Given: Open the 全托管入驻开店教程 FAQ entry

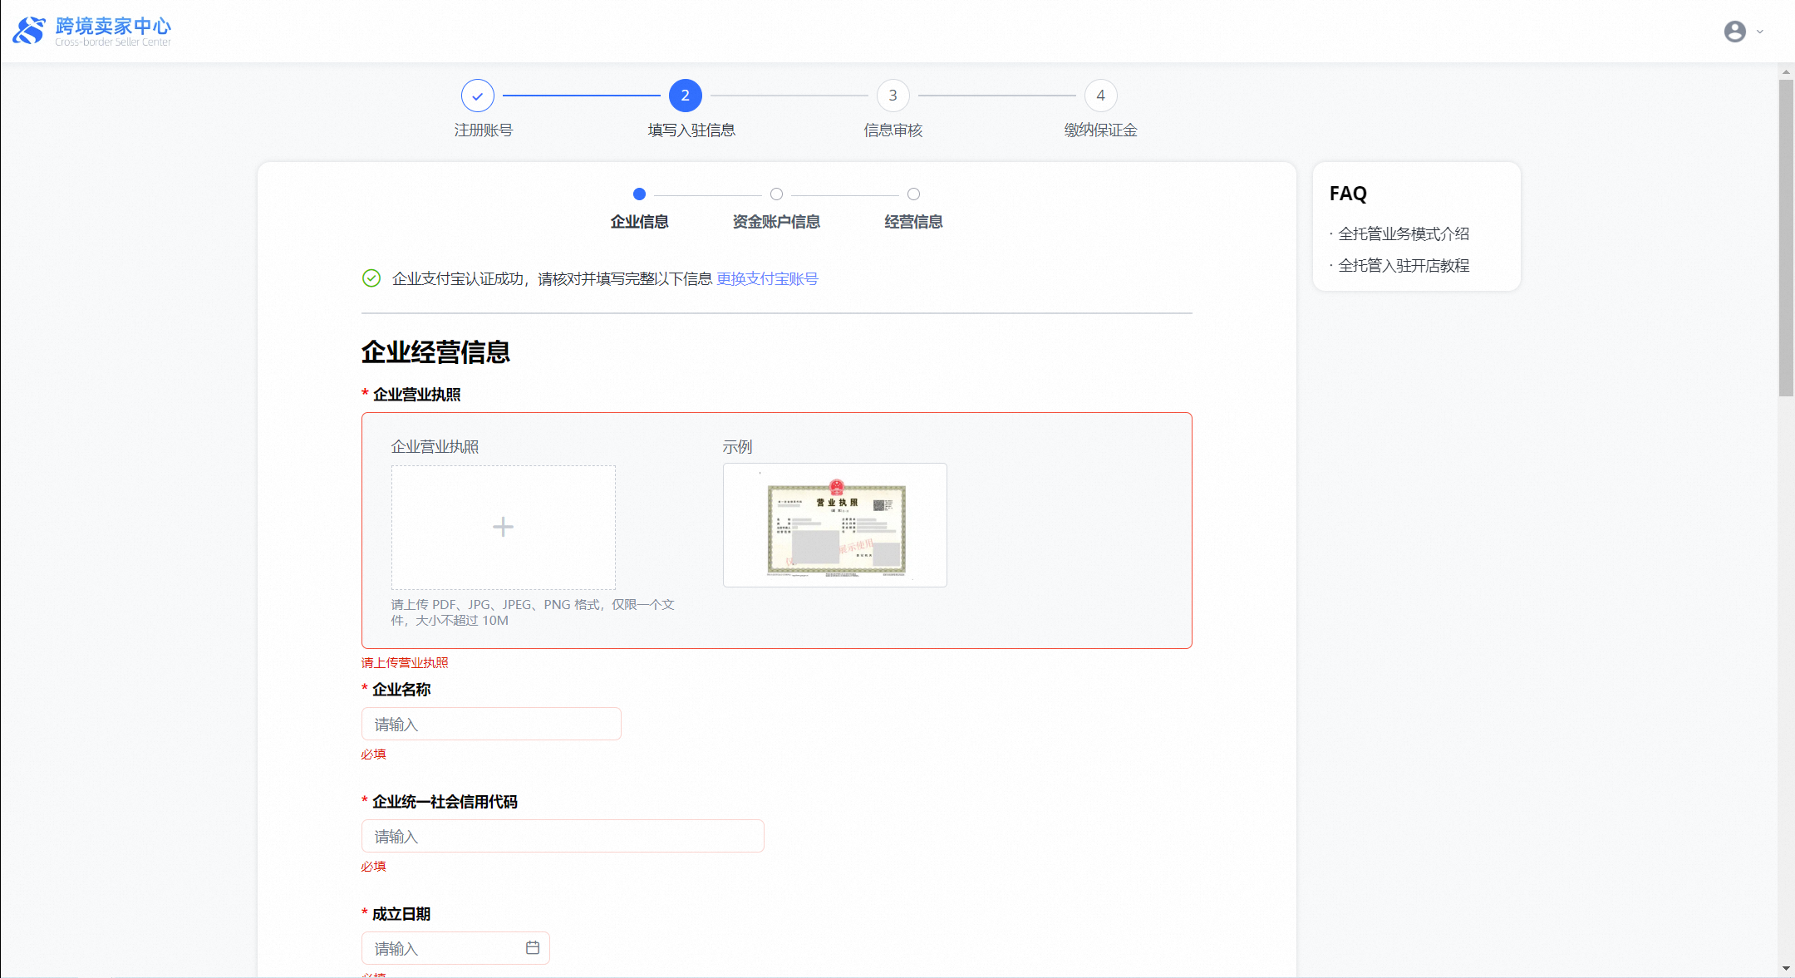Looking at the screenshot, I should coord(1404,265).
